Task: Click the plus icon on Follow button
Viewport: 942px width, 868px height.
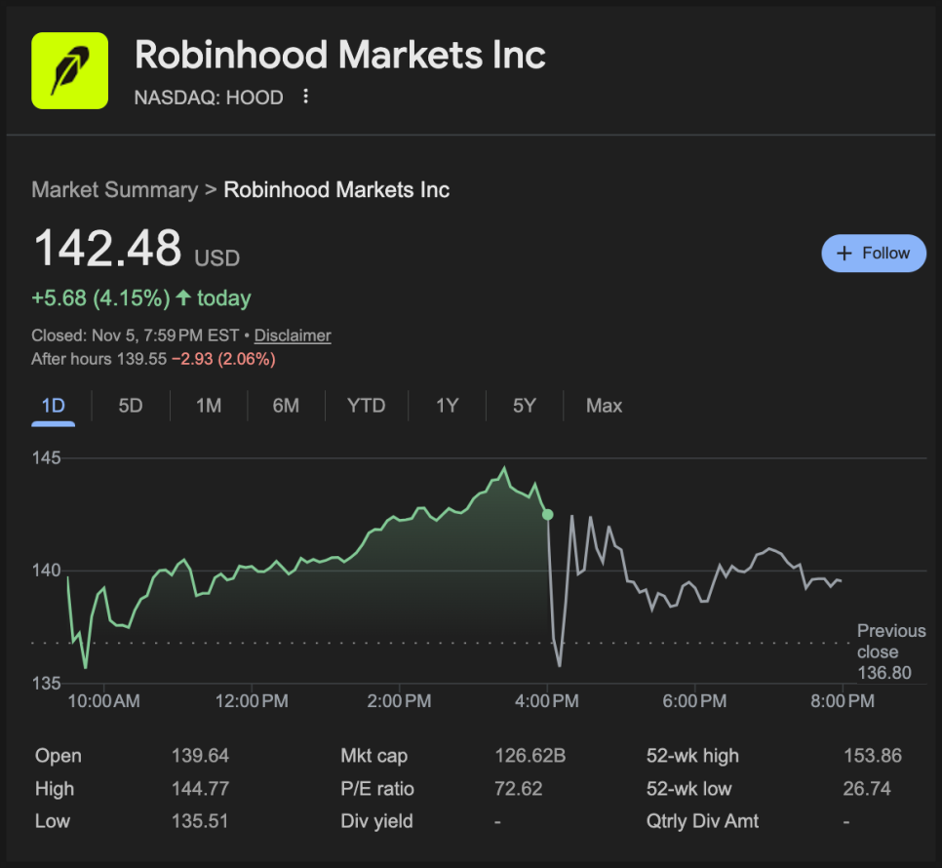Action: point(844,253)
